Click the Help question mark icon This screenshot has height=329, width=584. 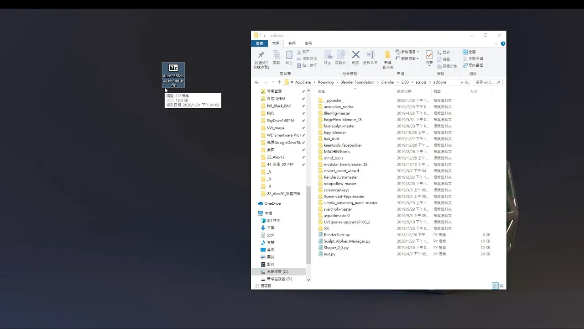point(503,44)
